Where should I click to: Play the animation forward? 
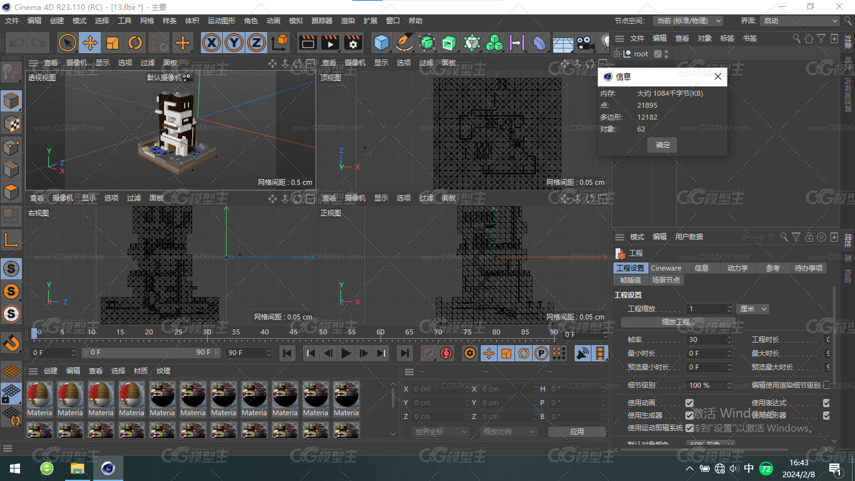click(346, 353)
